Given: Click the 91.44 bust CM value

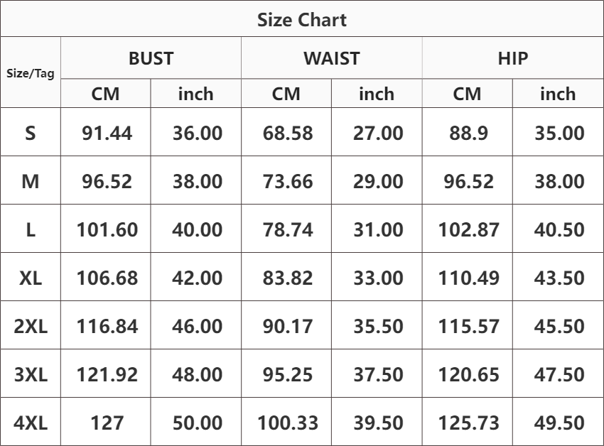Looking at the screenshot, I should 107,134.
